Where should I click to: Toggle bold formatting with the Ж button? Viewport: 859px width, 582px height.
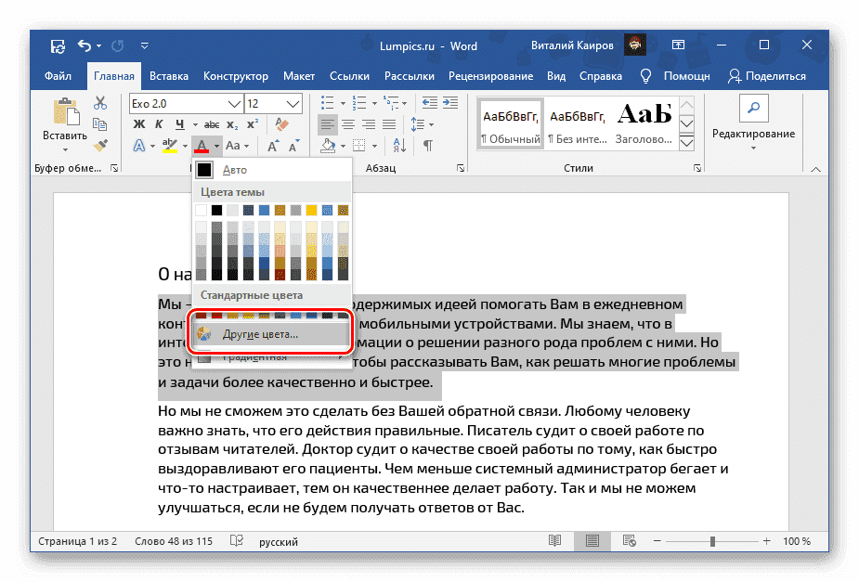[139, 124]
